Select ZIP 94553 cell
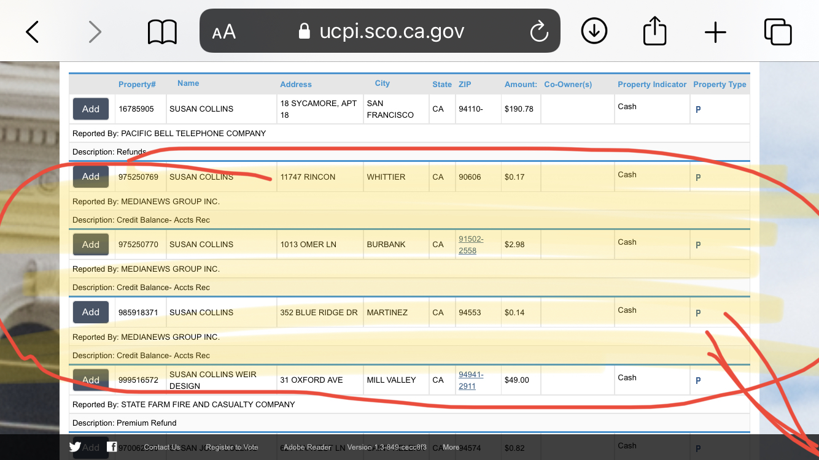This screenshot has width=819, height=460. coord(470,312)
